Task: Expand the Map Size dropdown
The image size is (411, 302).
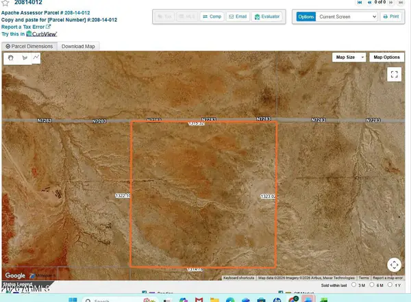Action: (349, 57)
